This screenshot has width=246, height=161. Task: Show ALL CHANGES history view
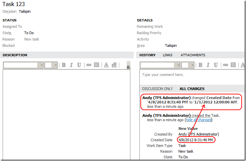click(x=192, y=89)
